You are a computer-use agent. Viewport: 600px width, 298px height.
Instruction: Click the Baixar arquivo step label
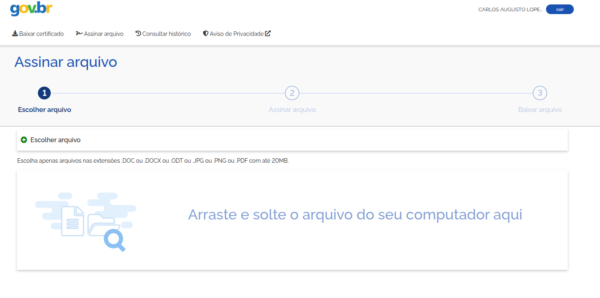coord(540,110)
